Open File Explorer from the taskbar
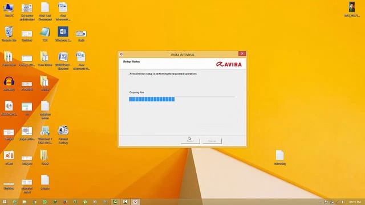Viewport: 365px width, 205px height. coord(25,202)
